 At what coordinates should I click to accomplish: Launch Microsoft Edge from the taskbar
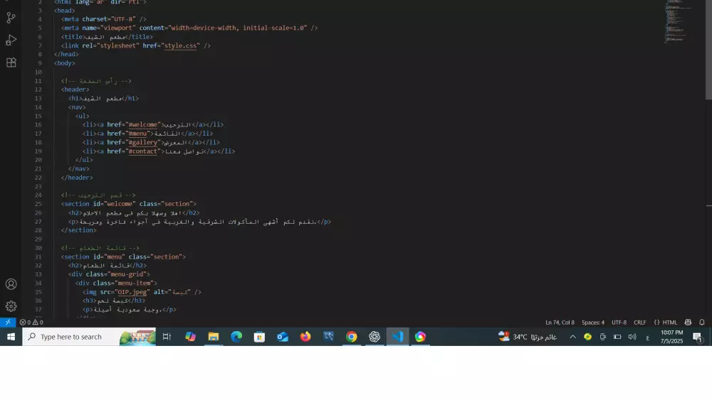coord(236,337)
